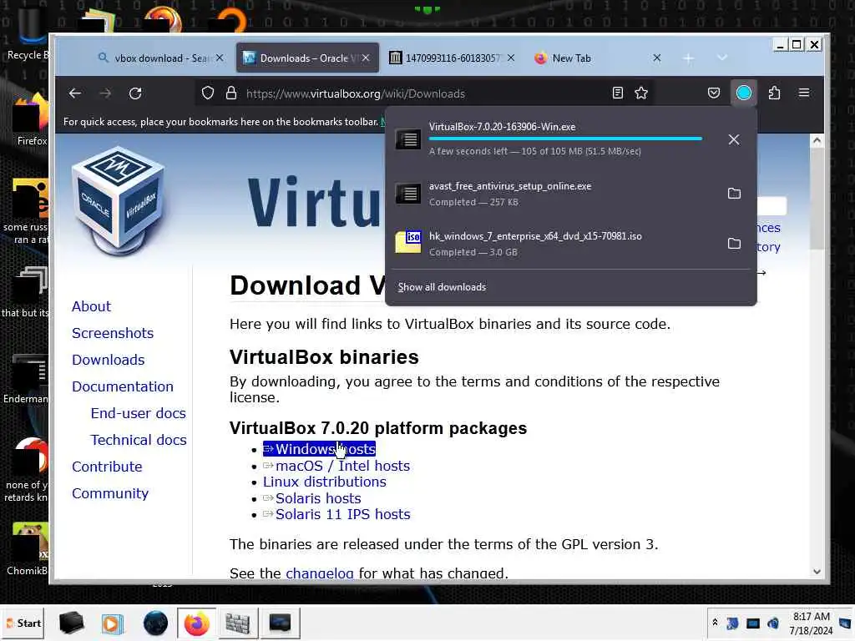The image size is (855, 641).
Task: Open the brick wall firewall taskbar icon
Action: pos(238,623)
